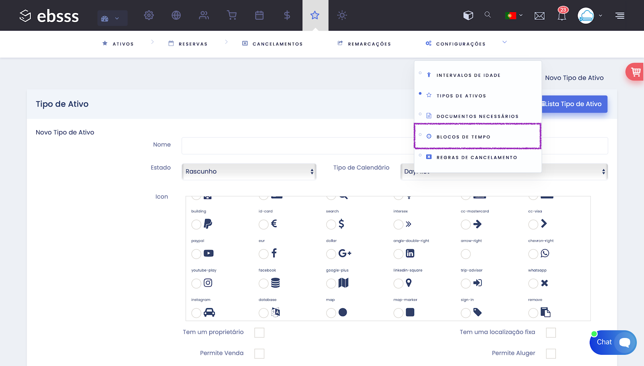Click the sun icon in the top bar
Screen dimensions: 644x366
coord(342,15)
